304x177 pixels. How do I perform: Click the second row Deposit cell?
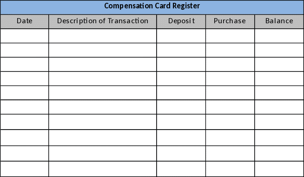(x=181, y=50)
